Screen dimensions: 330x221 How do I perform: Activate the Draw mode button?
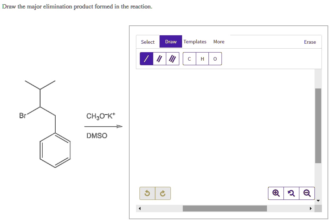170,42
